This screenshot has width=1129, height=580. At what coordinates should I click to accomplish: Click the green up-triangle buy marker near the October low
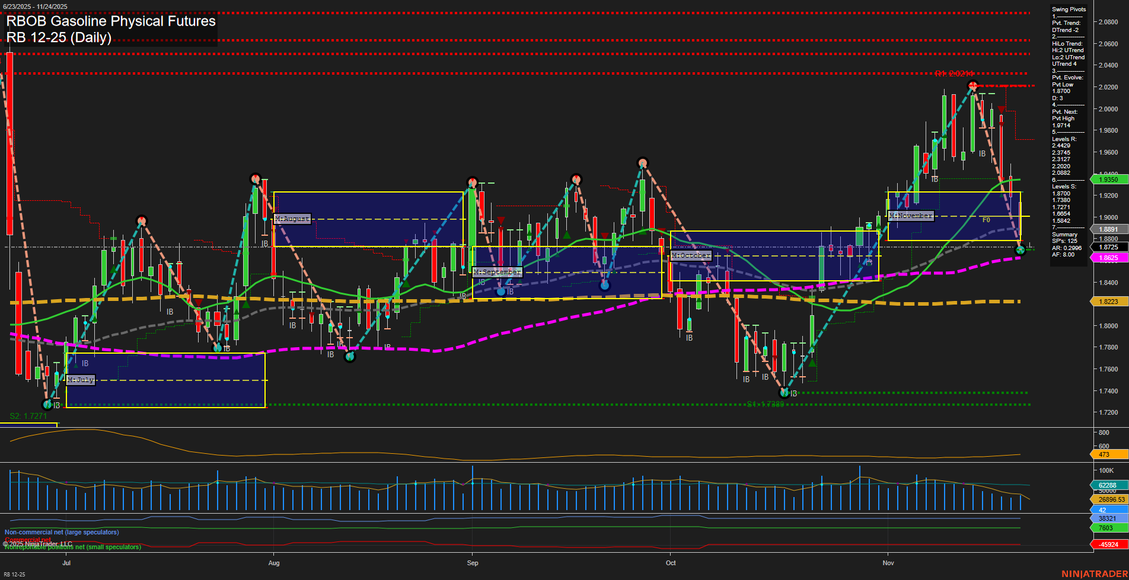click(x=812, y=363)
